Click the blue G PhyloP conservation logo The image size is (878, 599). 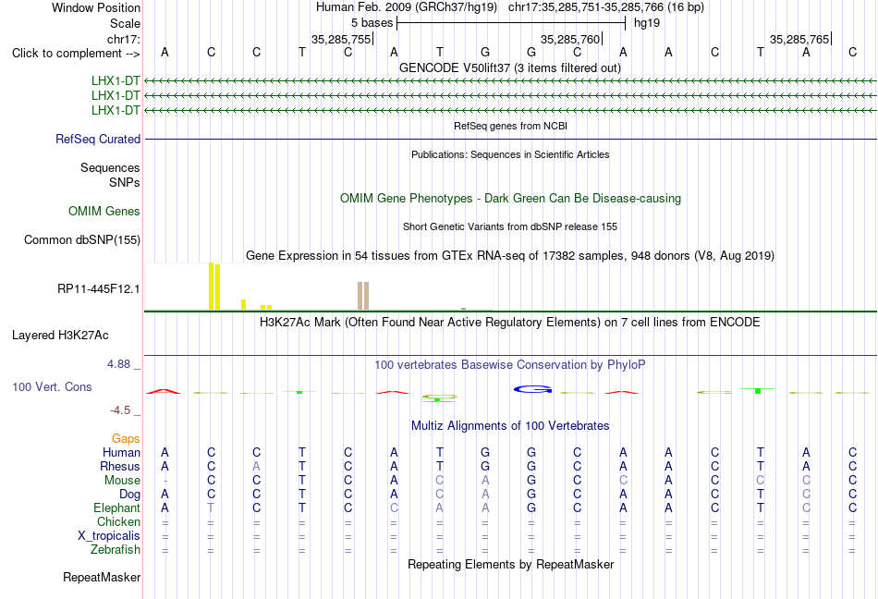tap(532, 389)
